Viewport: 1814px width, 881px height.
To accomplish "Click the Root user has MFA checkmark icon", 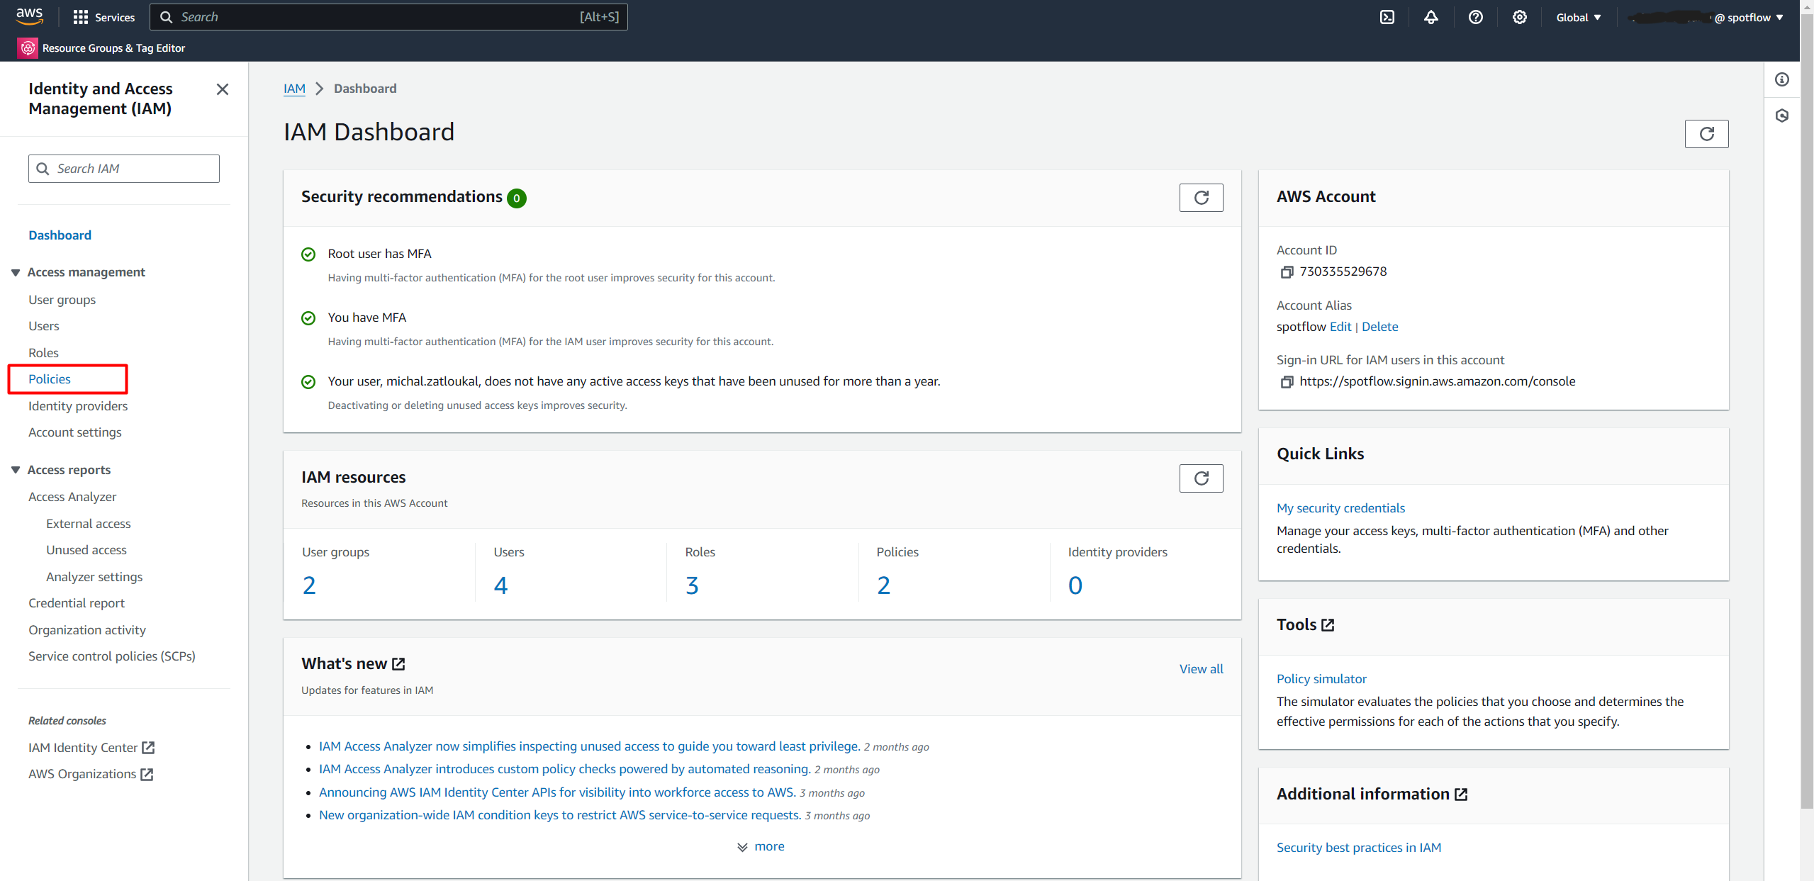I will pyautogui.click(x=308, y=254).
